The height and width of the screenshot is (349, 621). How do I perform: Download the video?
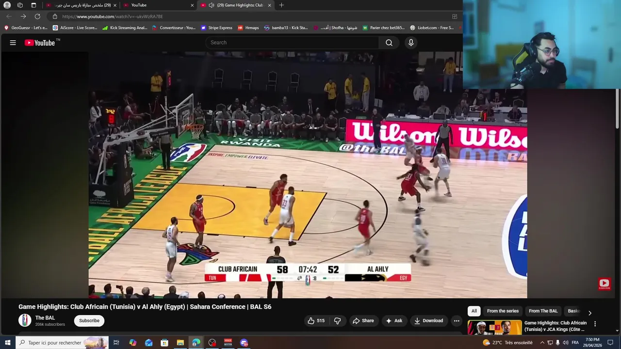428,320
